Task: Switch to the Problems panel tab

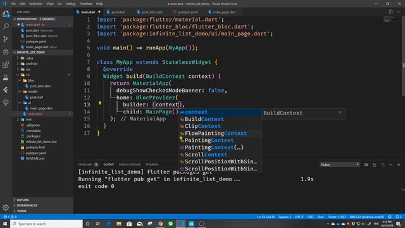Action: (x=85, y=165)
